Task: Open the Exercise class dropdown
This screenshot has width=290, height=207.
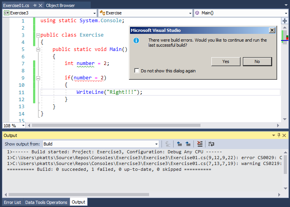Action: (190, 13)
